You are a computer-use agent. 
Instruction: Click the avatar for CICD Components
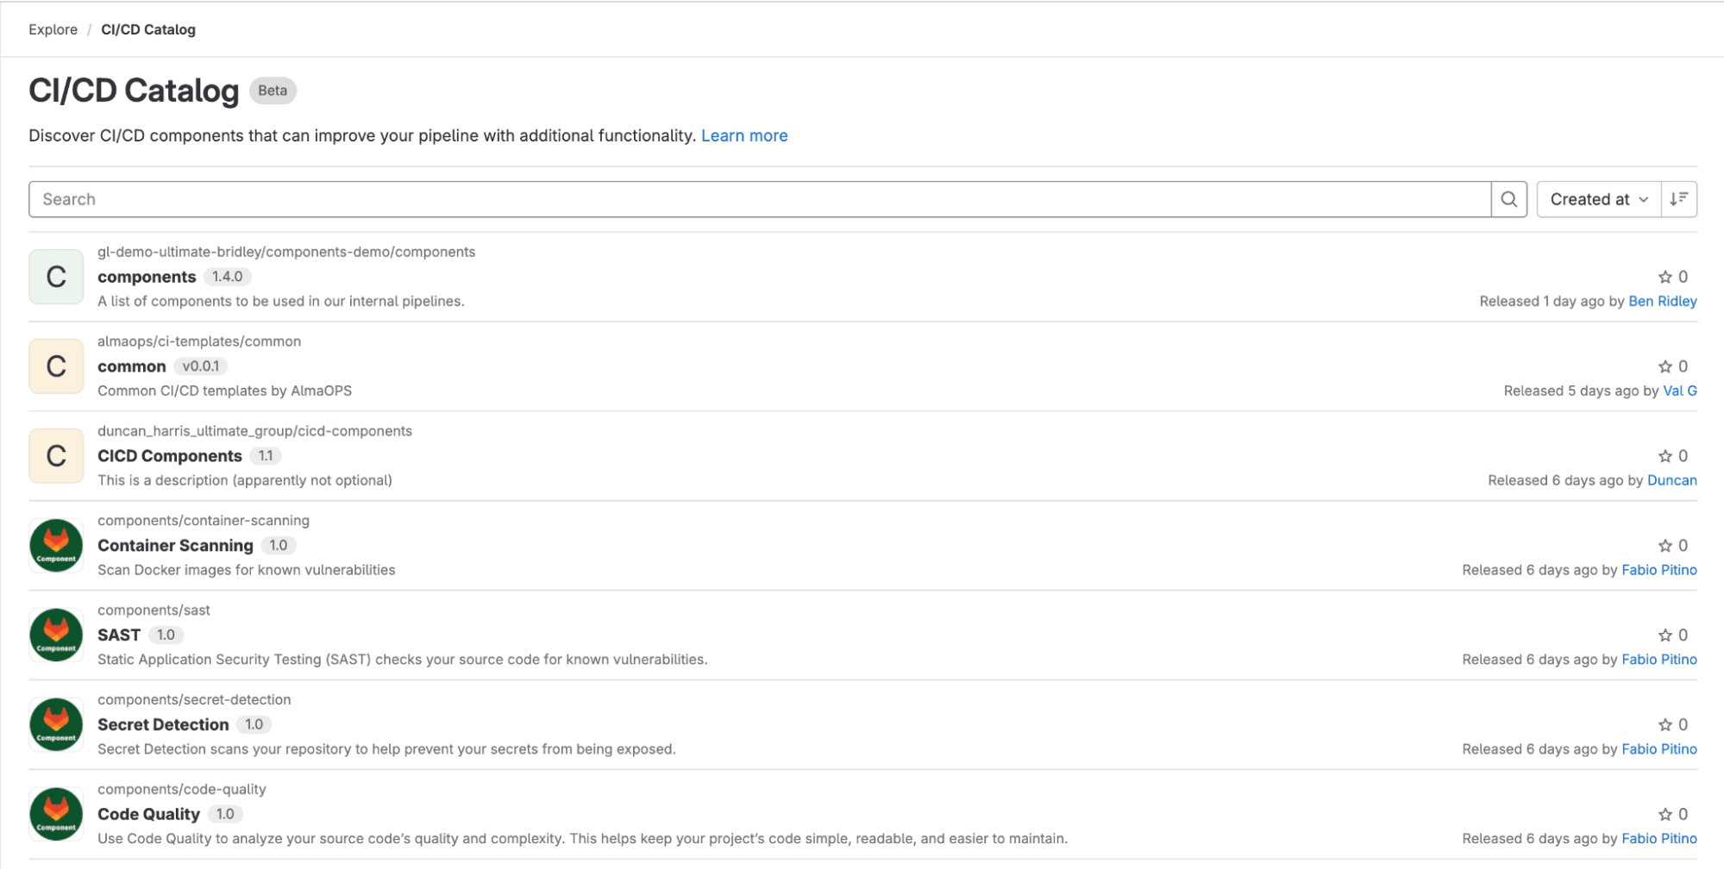tap(56, 456)
